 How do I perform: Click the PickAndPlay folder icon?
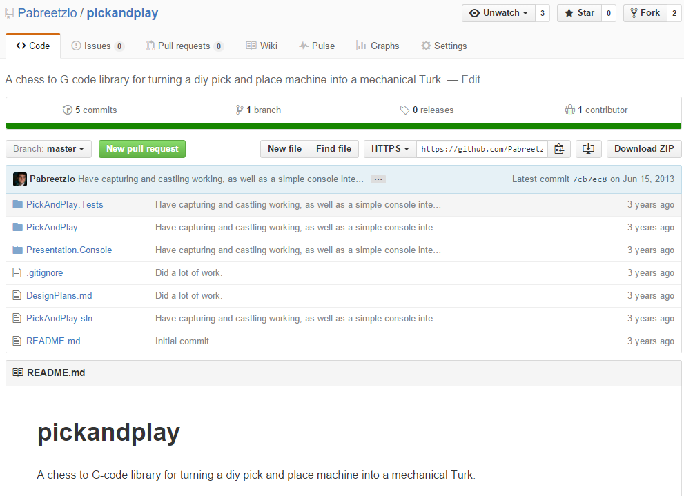(x=17, y=227)
